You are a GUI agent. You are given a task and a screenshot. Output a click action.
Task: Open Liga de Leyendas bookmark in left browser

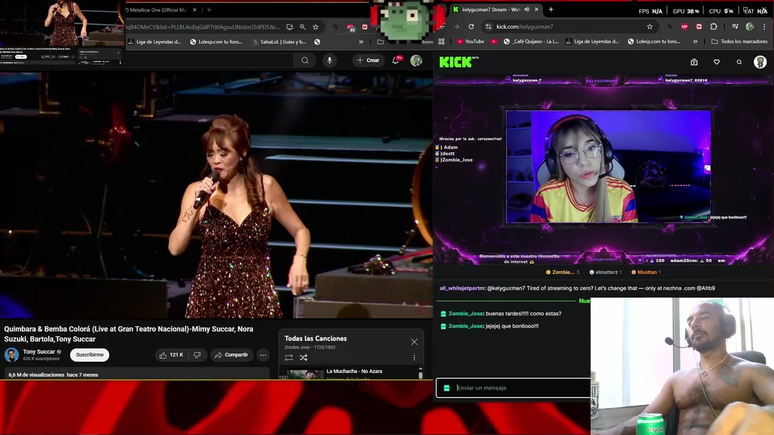(x=154, y=42)
